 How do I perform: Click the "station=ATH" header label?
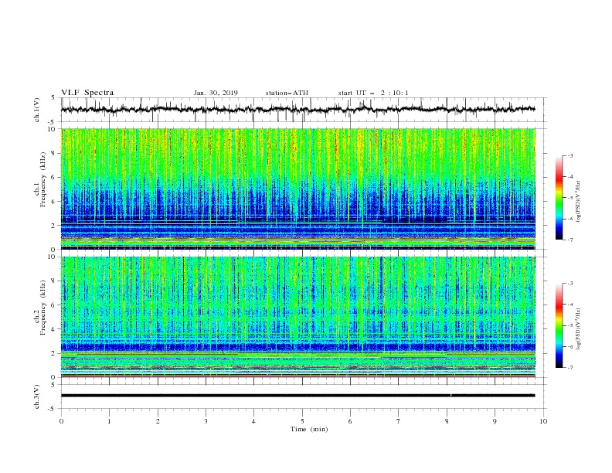[x=287, y=93]
